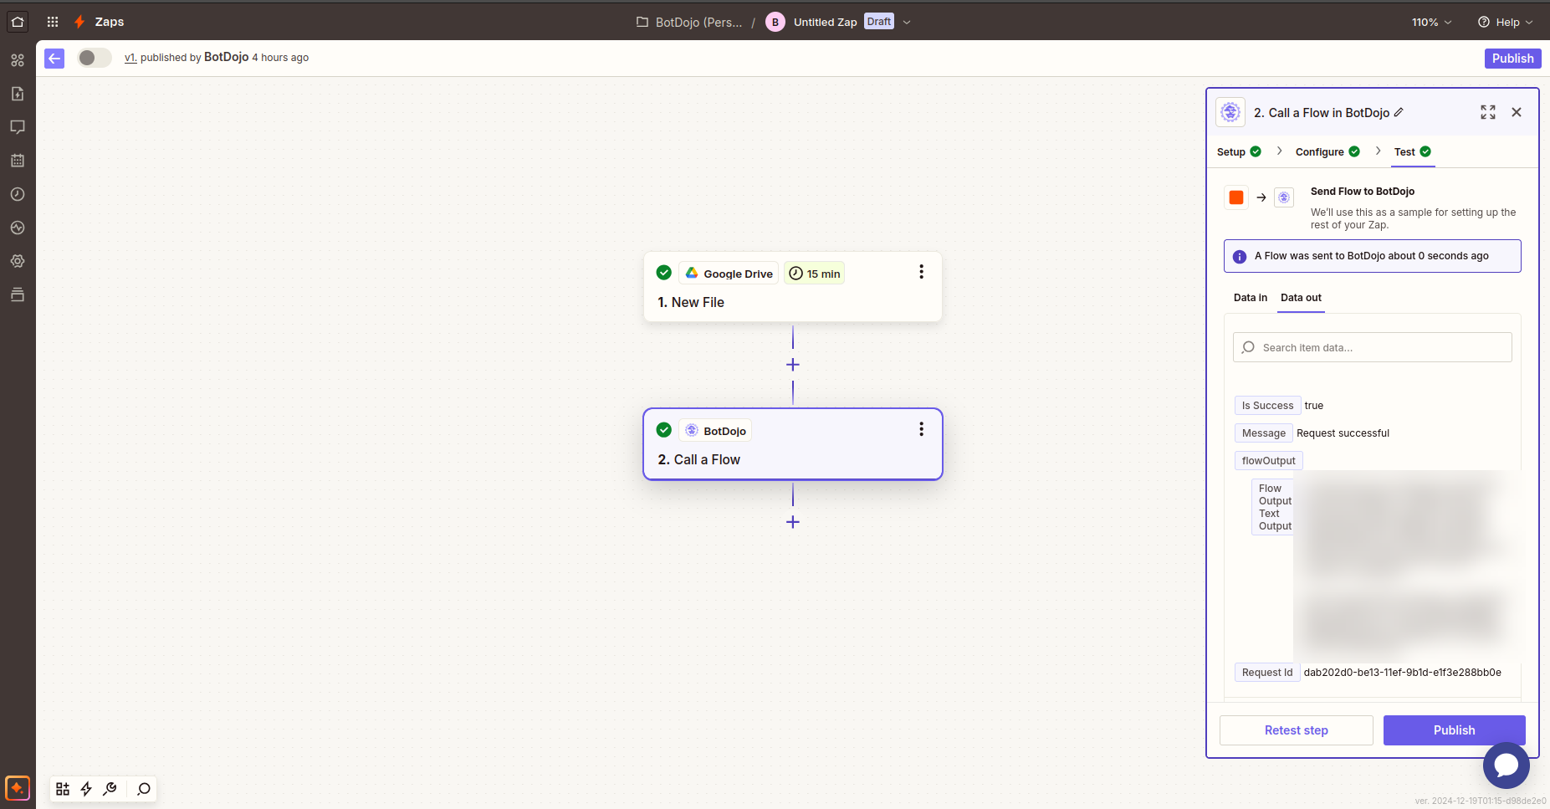Viewport: 1550px width, 809px height.
Task: Open the four-circles assets icon in the sidebar
Action: click(x=18, y=60)
